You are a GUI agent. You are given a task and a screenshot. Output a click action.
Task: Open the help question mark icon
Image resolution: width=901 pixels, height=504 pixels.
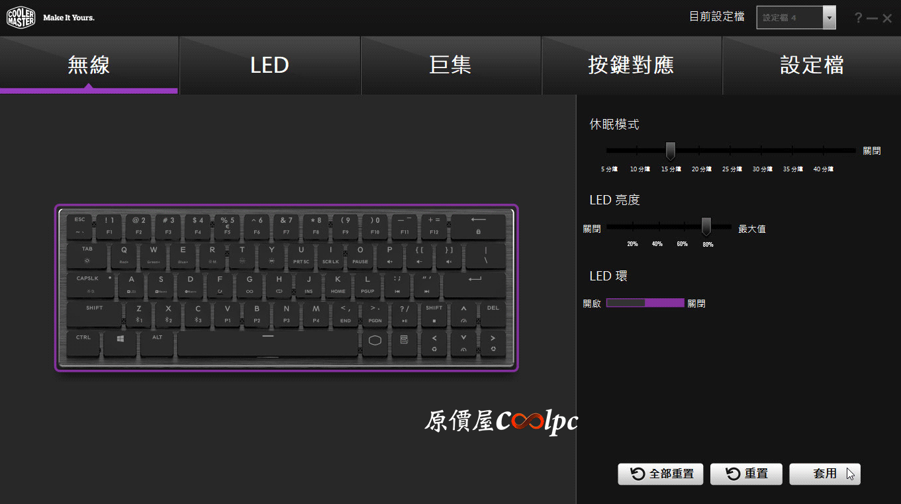(858, 18)
